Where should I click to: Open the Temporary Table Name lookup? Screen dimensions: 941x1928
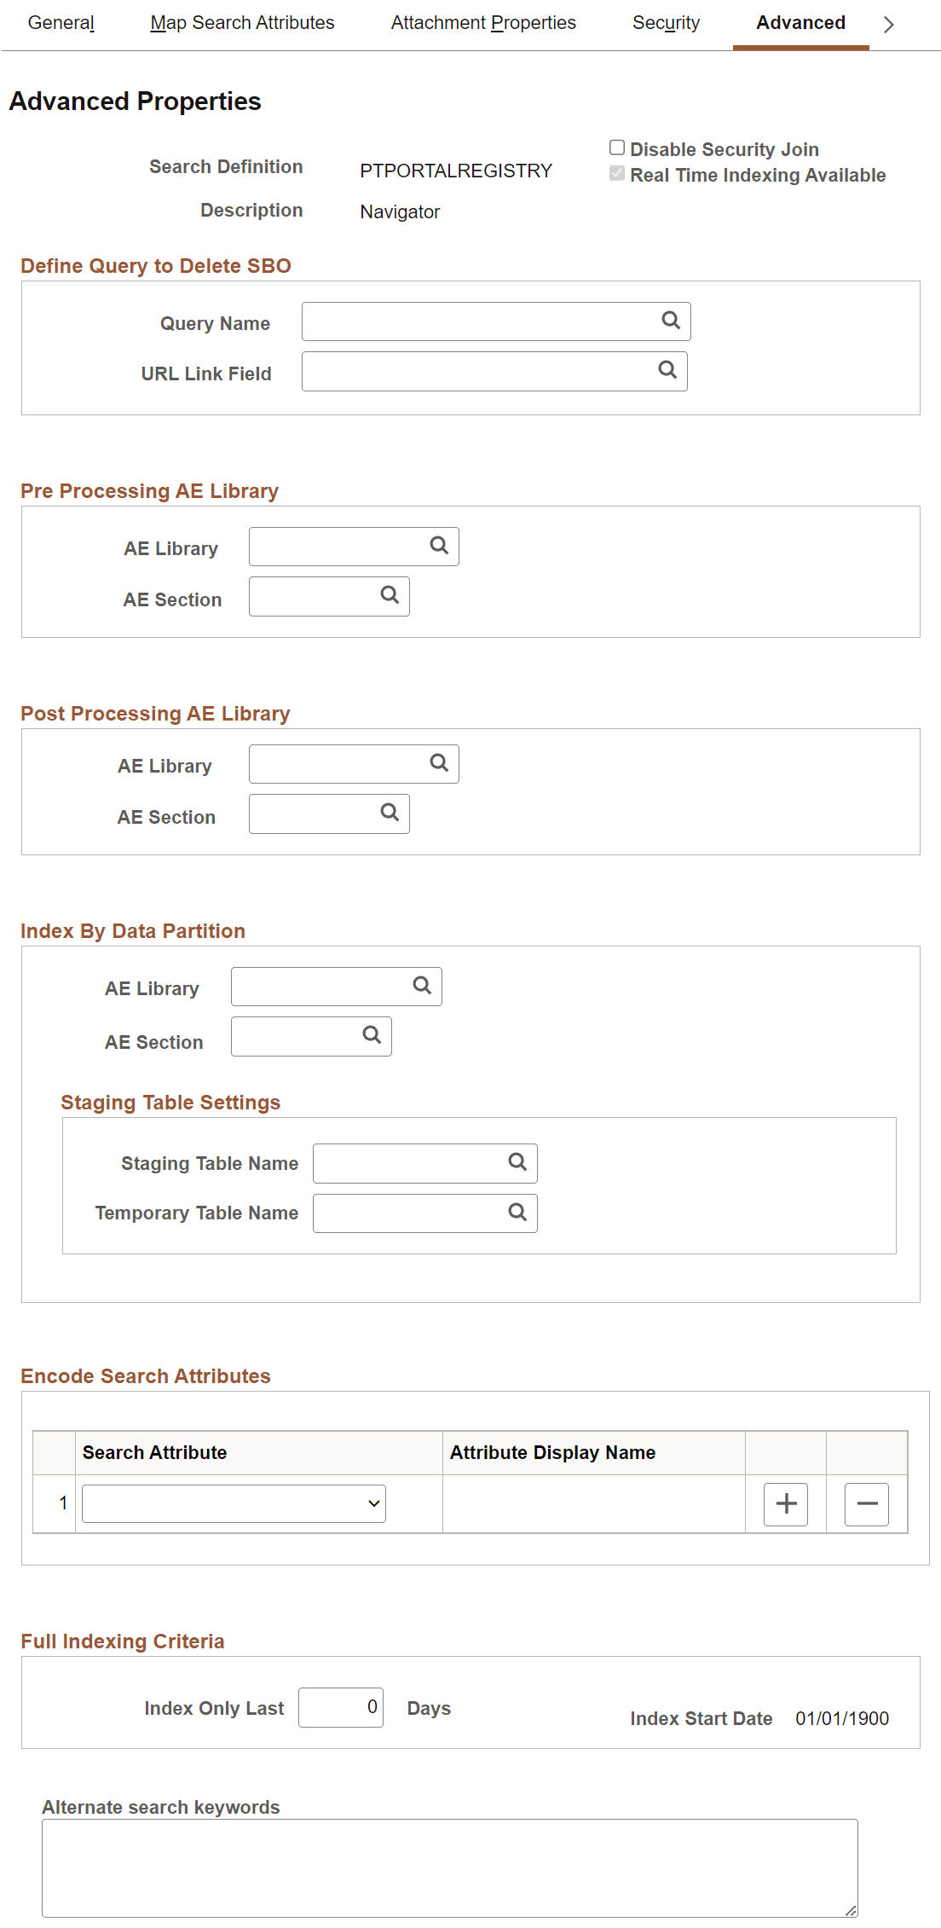tap(517, 1212)
